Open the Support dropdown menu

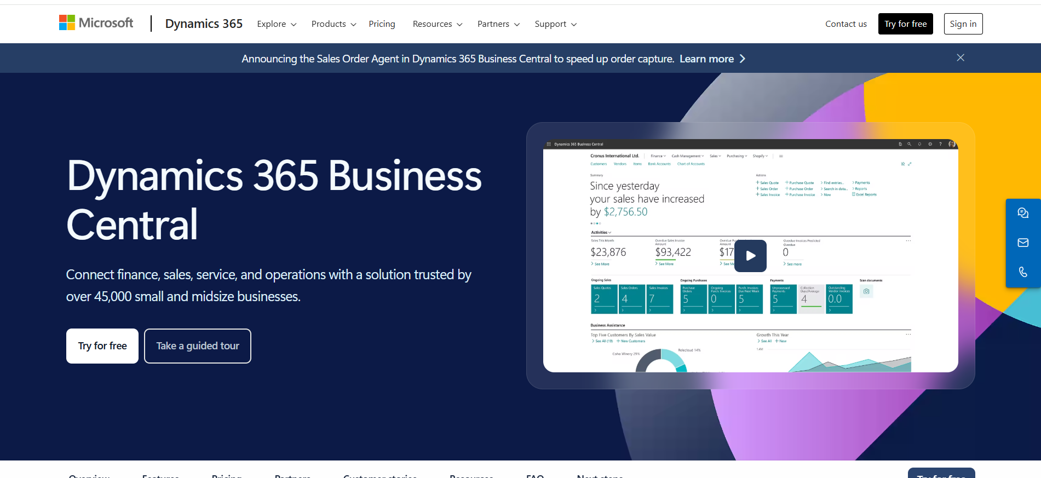pyautogui.click(x=555, y=24)
